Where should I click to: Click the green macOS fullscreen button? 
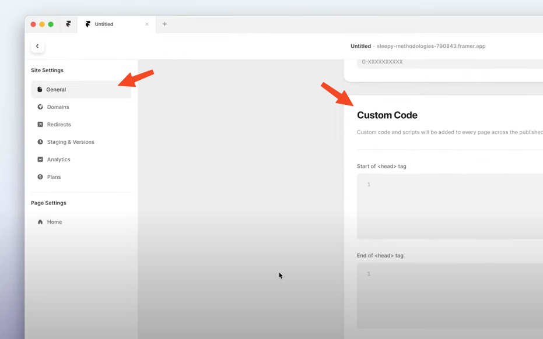click(51, 24)
